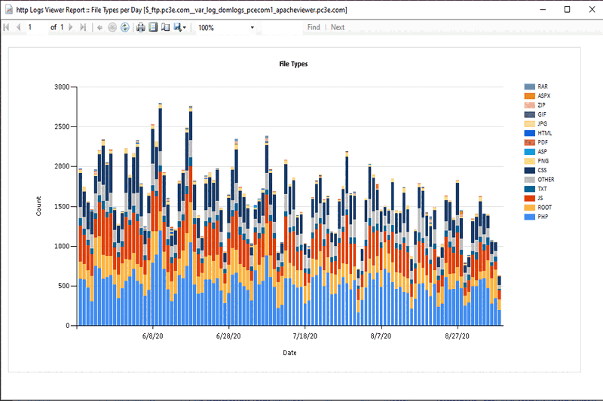The height and width of the screenshot is (401, 603).
Task: Stop report rendering
Action: tap(112, 28)
